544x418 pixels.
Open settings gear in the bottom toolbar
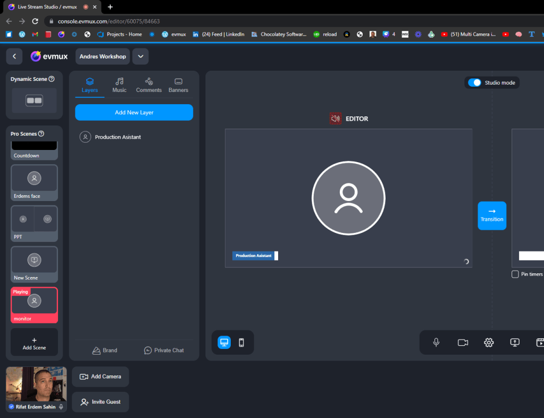tap(489, 342)
